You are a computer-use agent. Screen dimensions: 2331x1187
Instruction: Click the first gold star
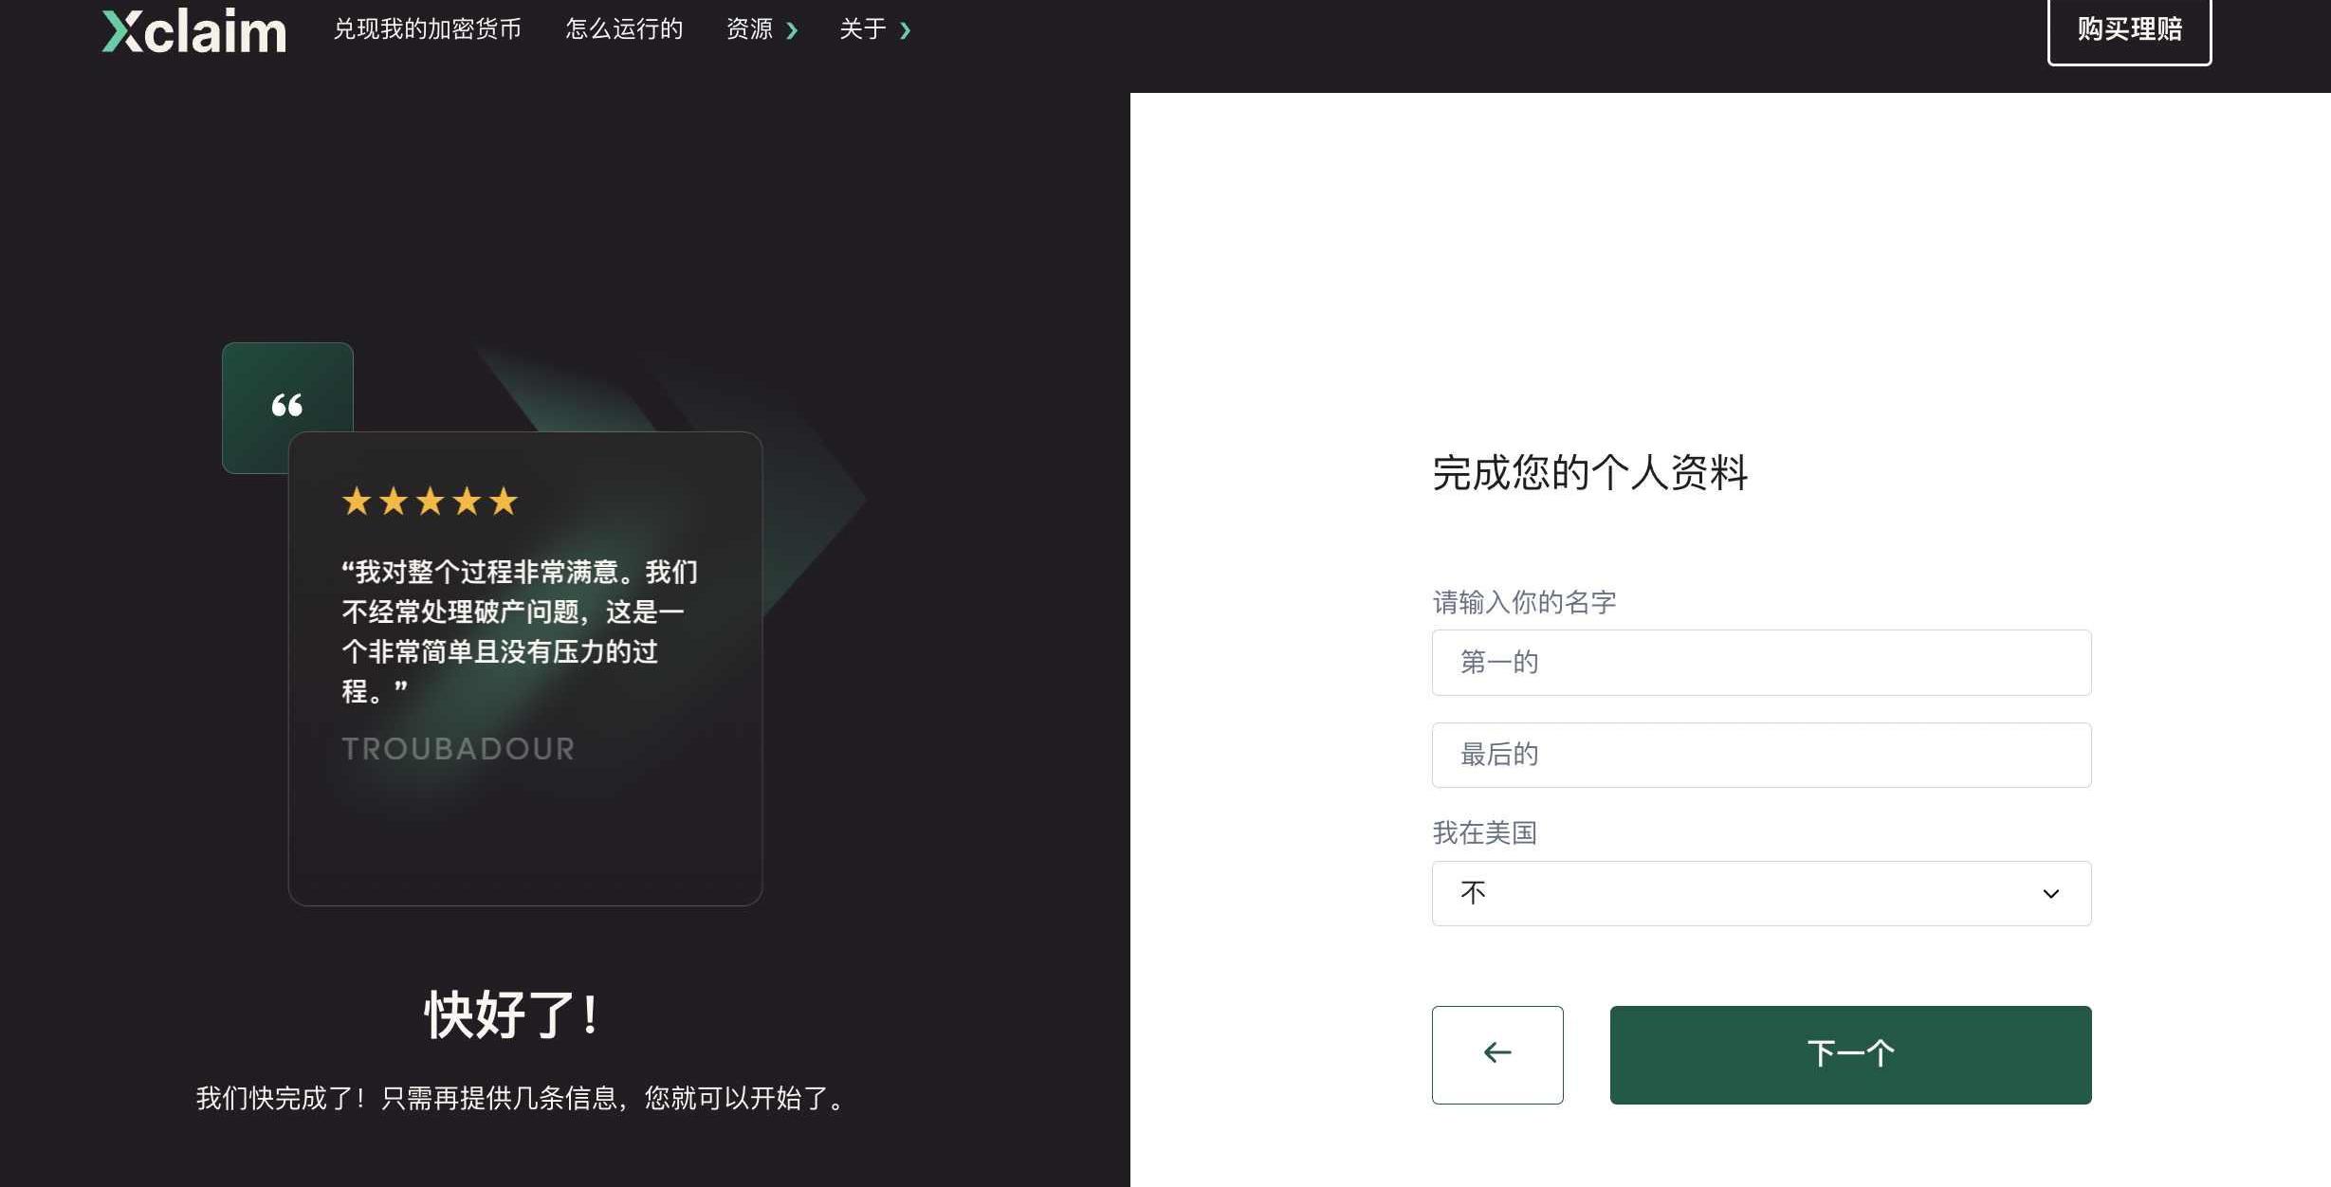click(x=357, y=501)
